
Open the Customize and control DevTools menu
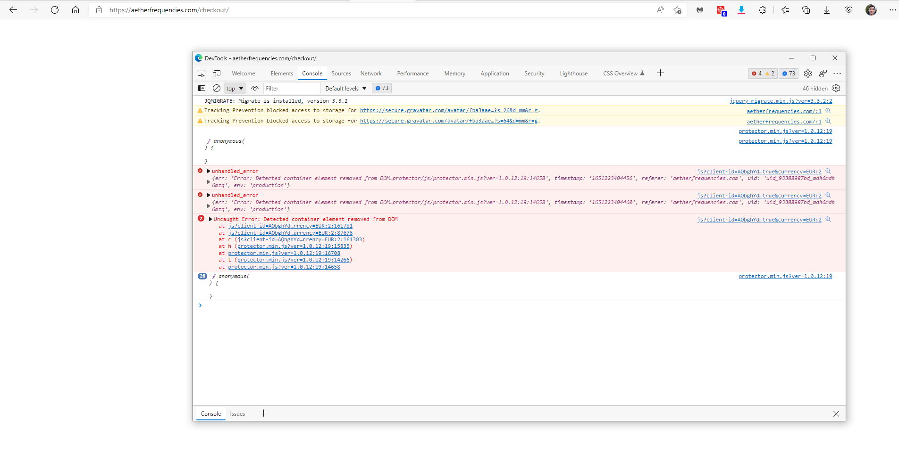point(837,74)
